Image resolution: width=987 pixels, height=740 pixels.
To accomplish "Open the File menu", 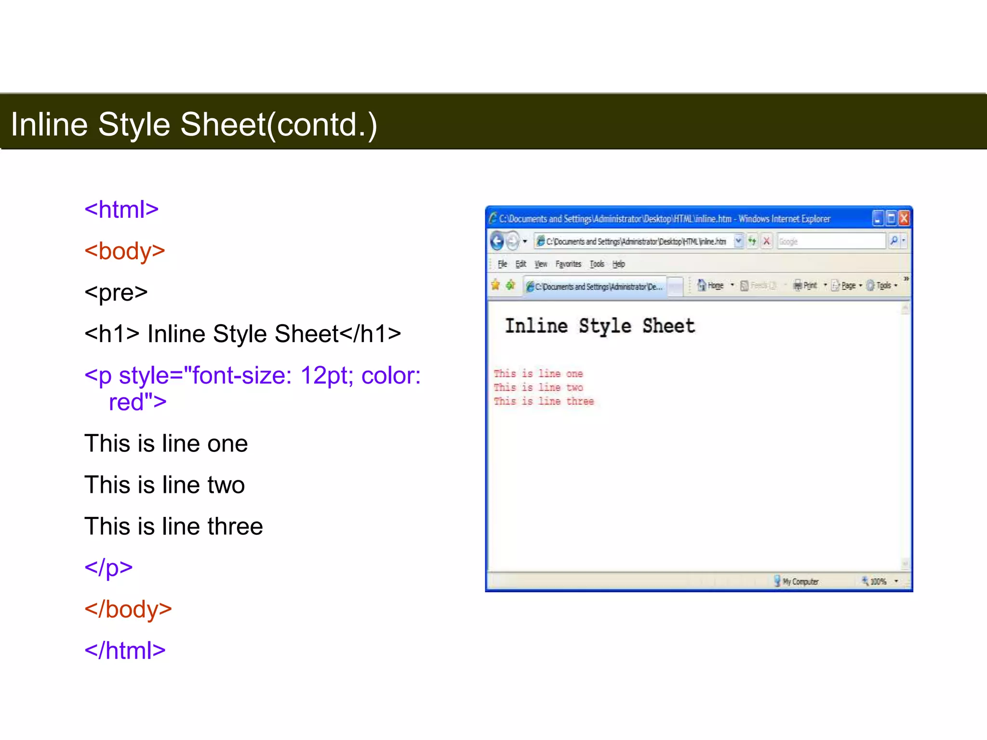I will coord(502,264).
